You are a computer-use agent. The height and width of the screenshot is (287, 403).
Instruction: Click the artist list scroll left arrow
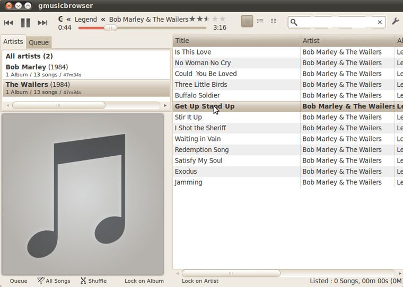click(7, 105)
